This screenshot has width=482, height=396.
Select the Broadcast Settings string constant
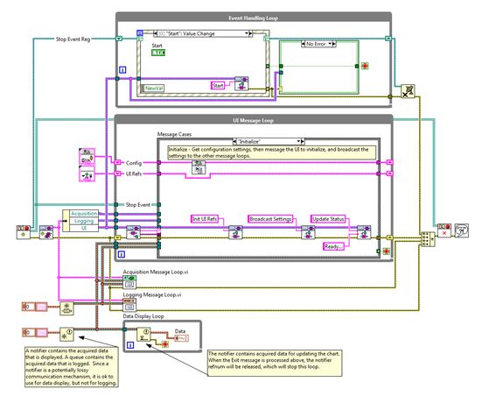[270, 219]
